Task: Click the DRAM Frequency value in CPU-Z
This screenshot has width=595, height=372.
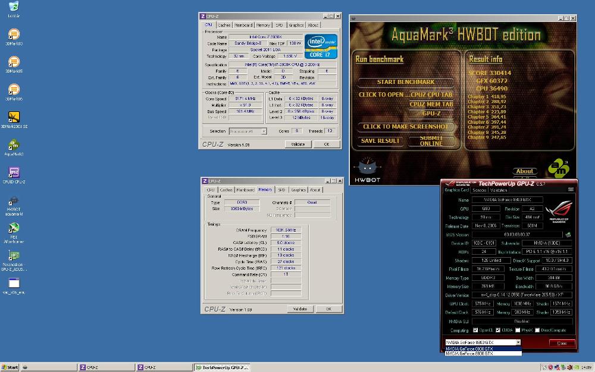Action: point(286,230)
